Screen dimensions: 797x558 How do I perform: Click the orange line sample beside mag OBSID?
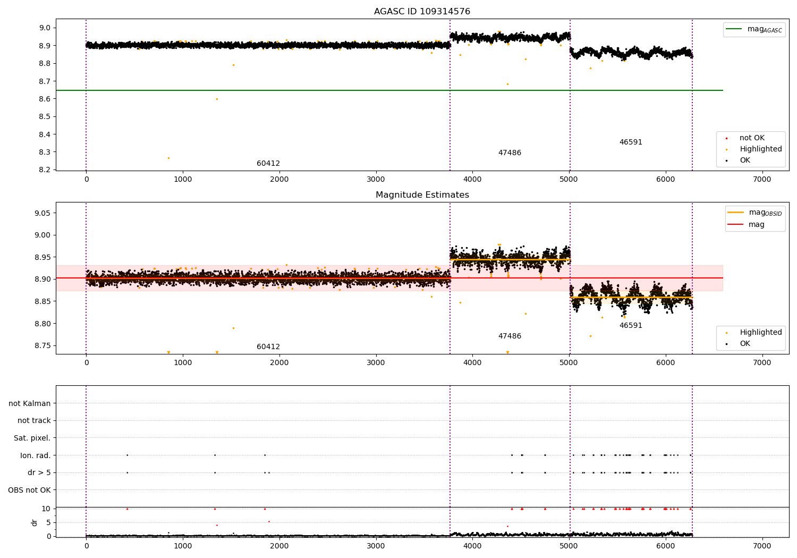click(735, 213)
